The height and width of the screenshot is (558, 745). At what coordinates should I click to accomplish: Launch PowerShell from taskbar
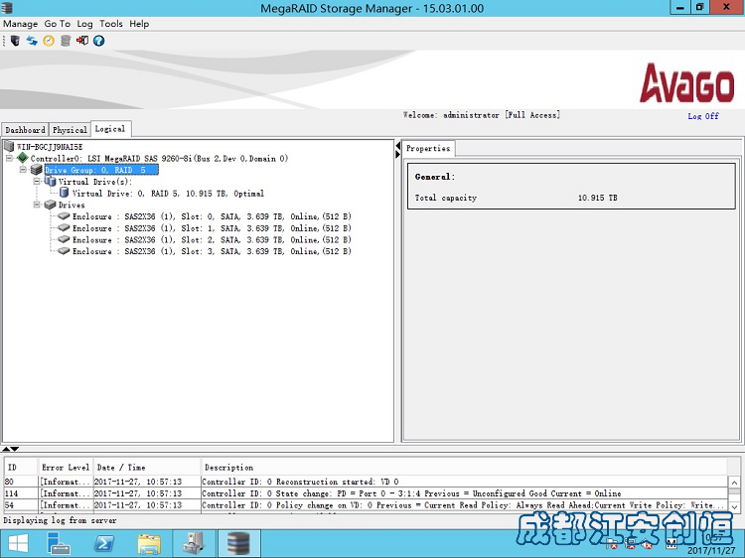[x=104, y=544]
